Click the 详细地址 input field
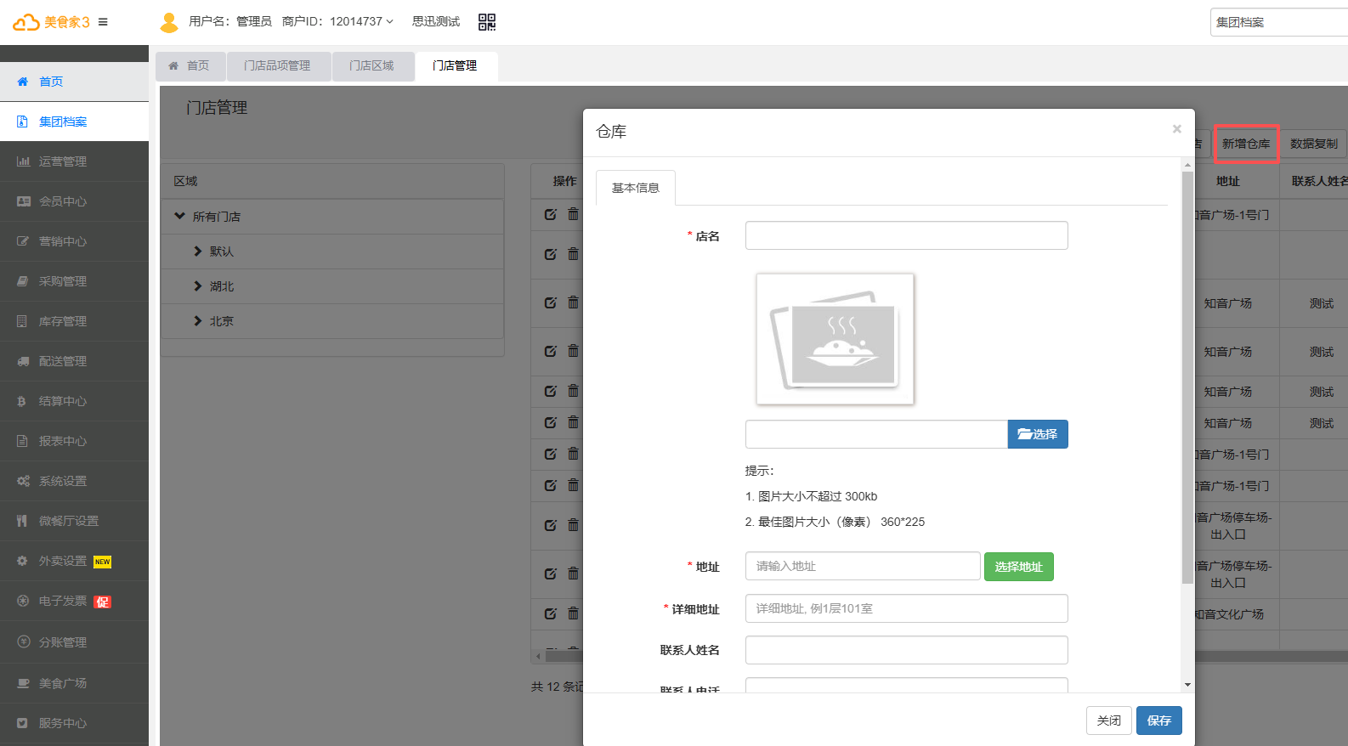Screen dimensions: 1348x746 coord(906,608)
